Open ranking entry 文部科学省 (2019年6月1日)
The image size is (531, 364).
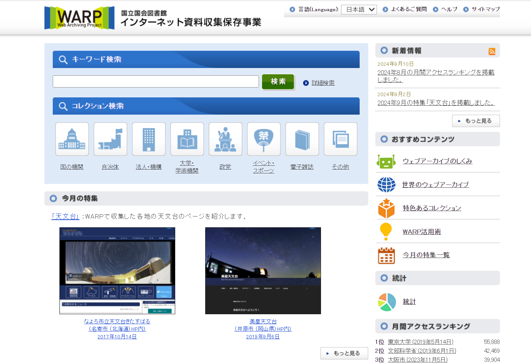pyautogui.click(x=422, y=351)
